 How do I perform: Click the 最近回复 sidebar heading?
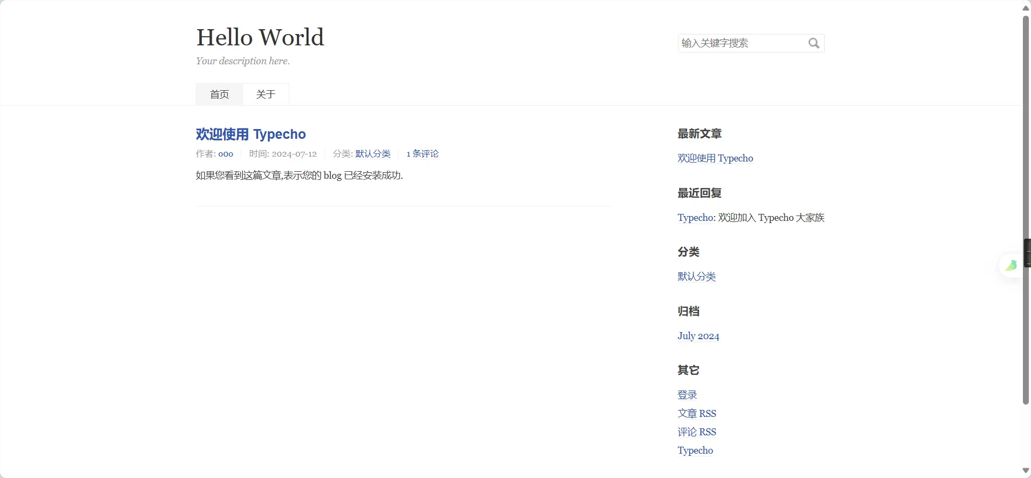pos(700,193)
